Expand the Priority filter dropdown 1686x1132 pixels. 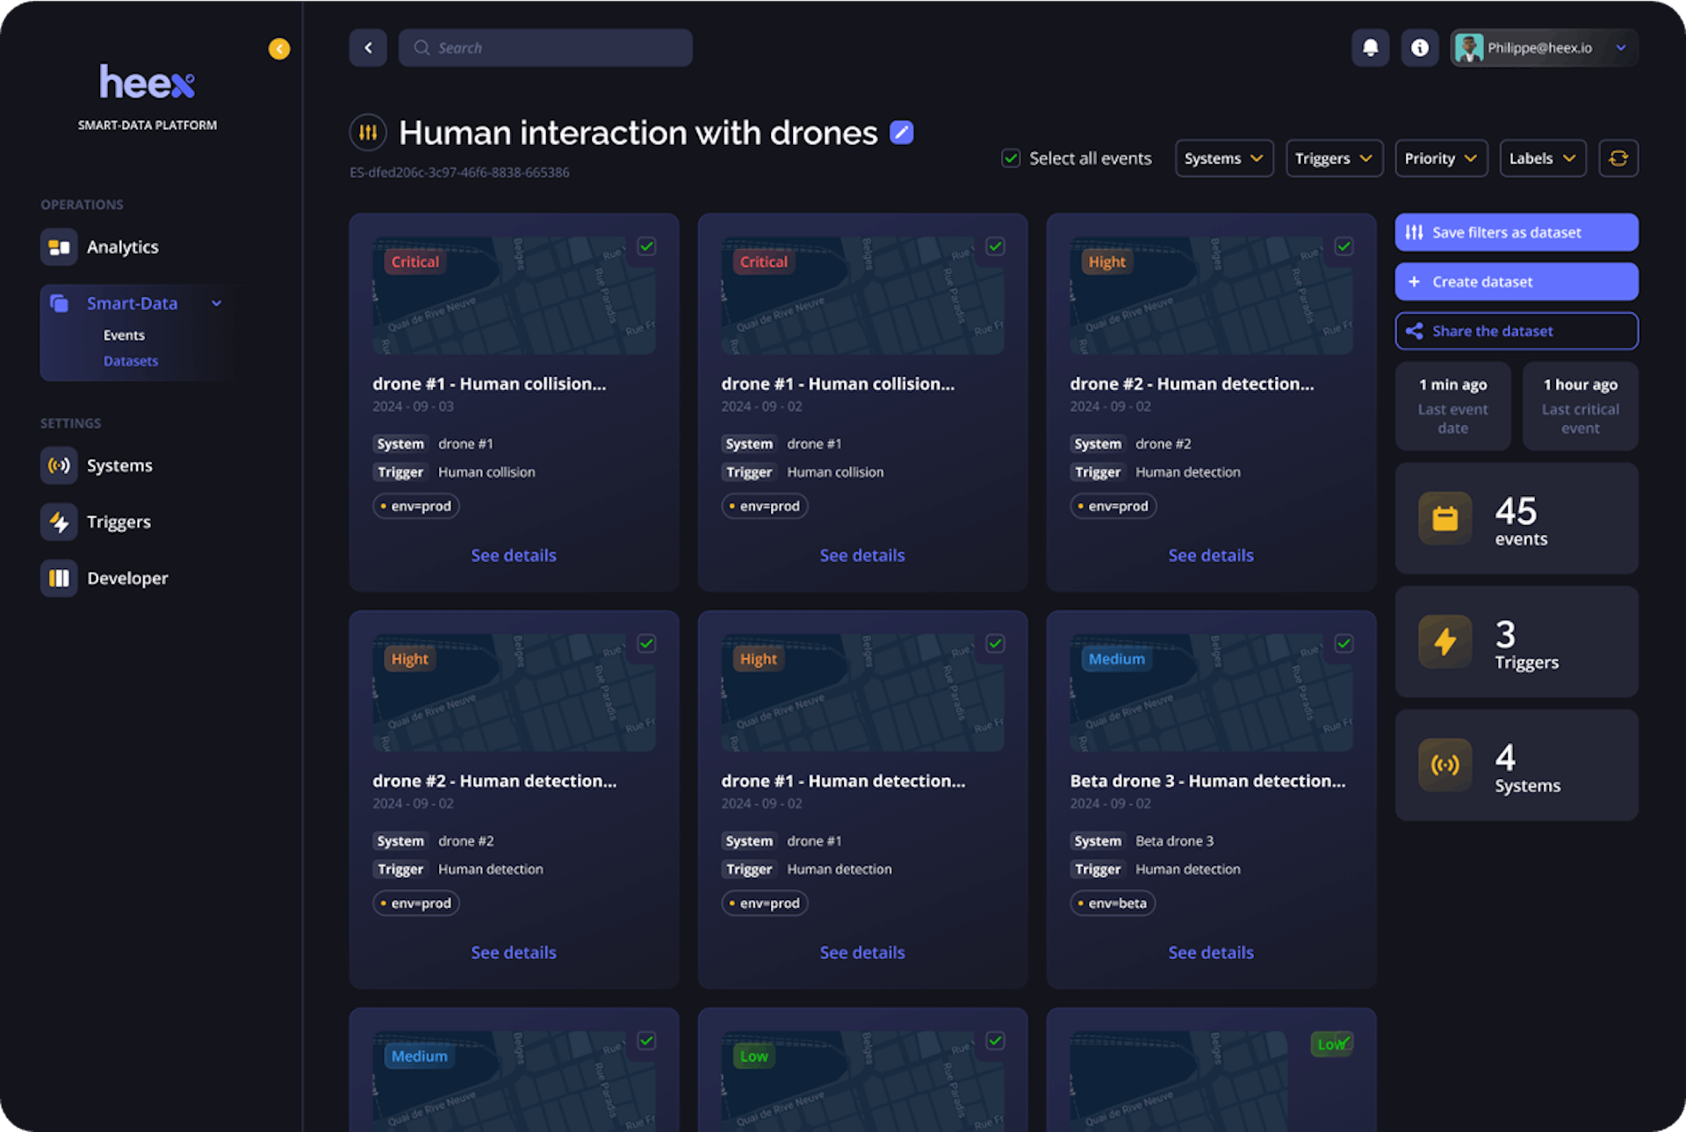point(1440,158)
